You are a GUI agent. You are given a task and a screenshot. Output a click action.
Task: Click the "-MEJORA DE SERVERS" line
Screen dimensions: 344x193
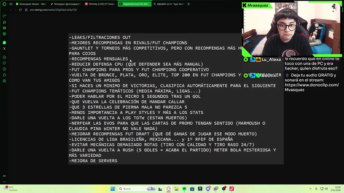[93, 161]
